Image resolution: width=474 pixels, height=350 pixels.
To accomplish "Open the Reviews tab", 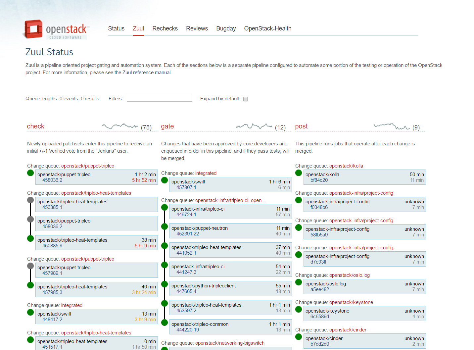I will point(197,28).
